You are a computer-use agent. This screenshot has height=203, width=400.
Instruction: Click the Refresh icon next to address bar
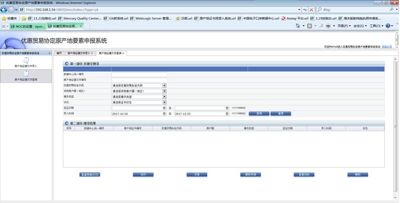(x=305, y=10)
